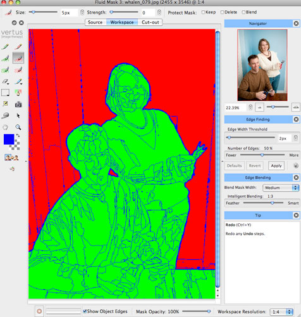Open the Blend Mask Width dropdown
The height and width of the screenshot is (317, 301).
click(x=281, y=188)
